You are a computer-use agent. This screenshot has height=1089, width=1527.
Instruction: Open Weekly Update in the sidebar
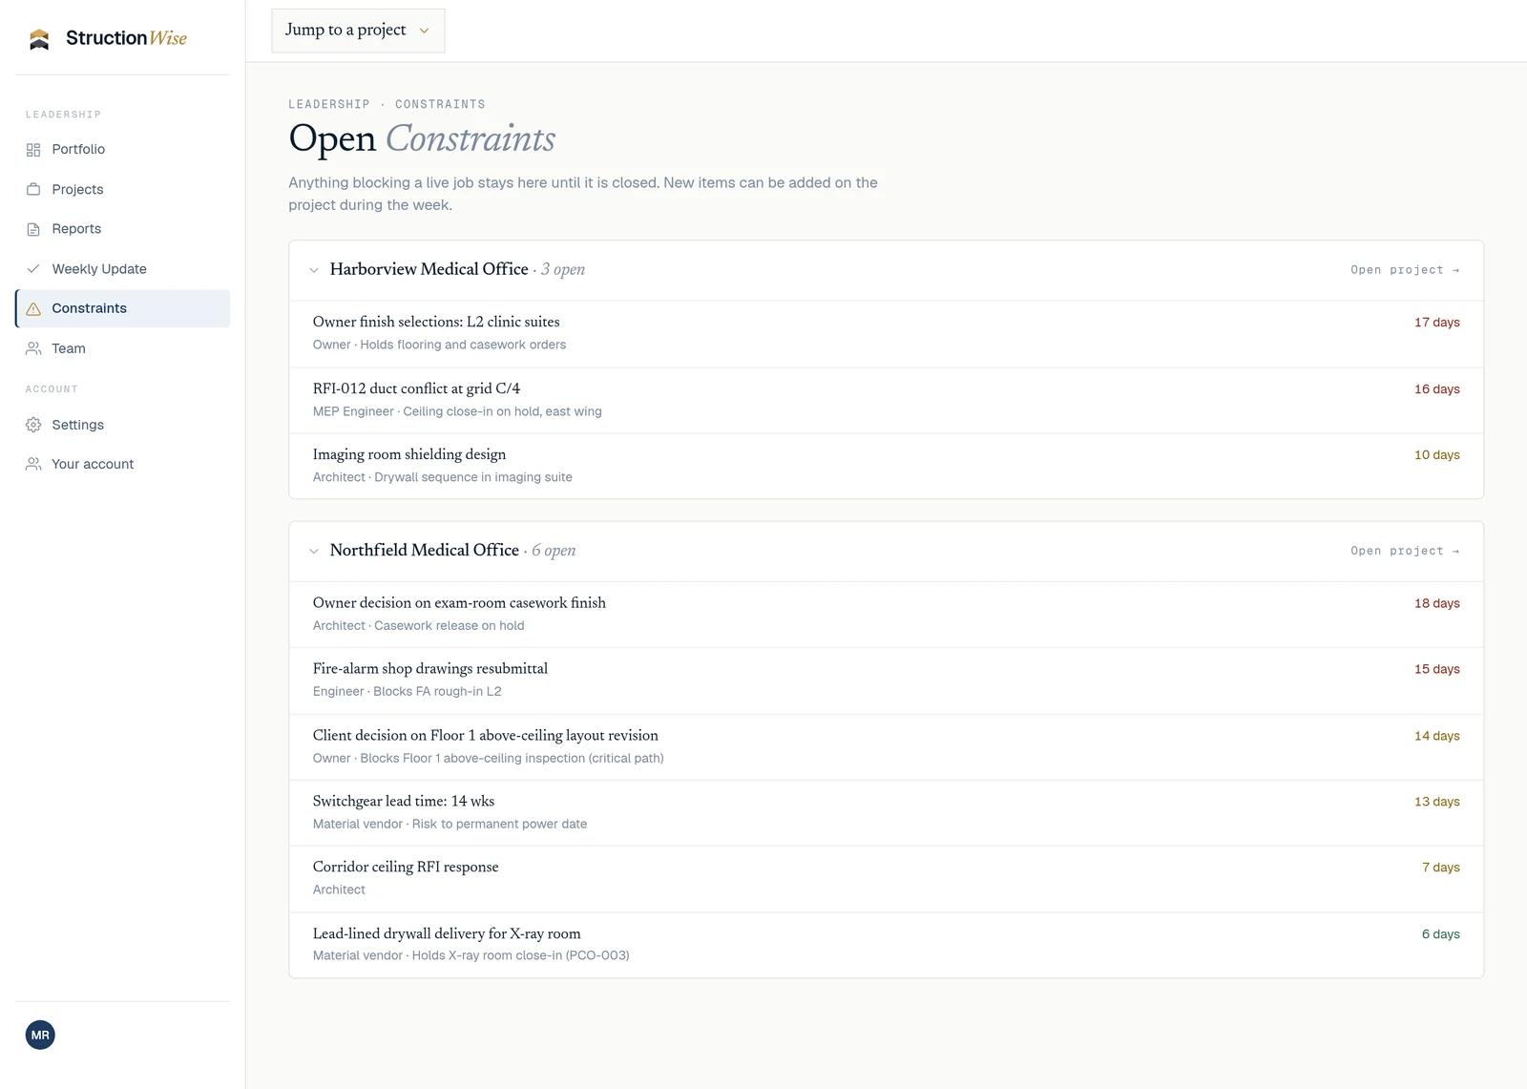122,269
